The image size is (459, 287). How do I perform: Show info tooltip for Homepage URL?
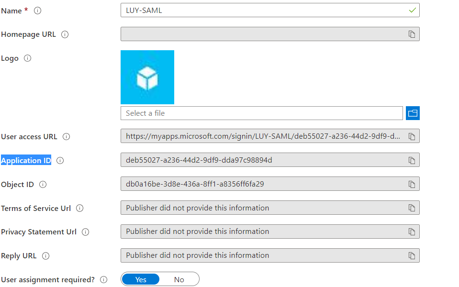point(65,34)
